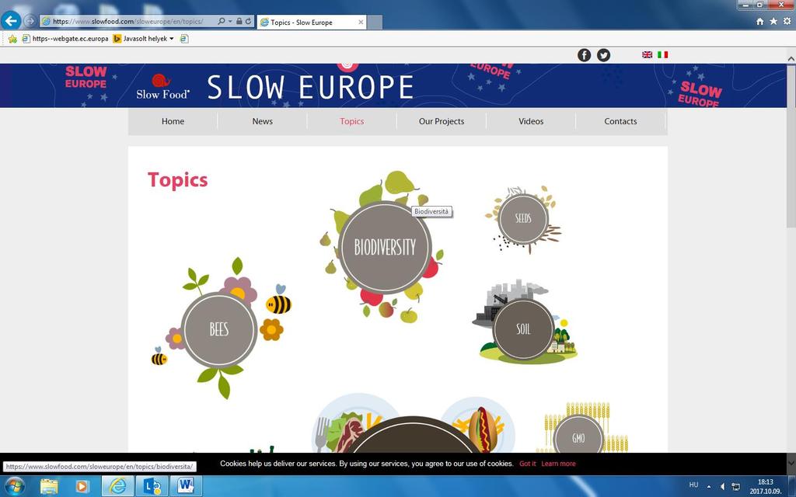Go back with the browser back arrow
Image resolution: width=796 pixels, height=497 pixels.
point(11,21)
